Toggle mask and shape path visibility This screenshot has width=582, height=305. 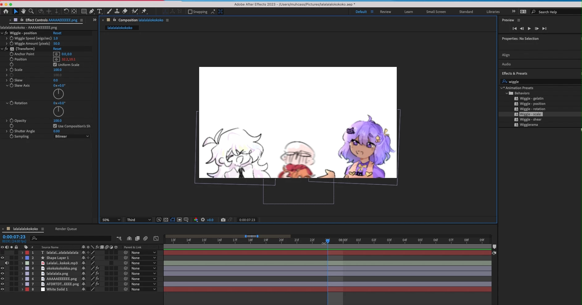(173, 220)
